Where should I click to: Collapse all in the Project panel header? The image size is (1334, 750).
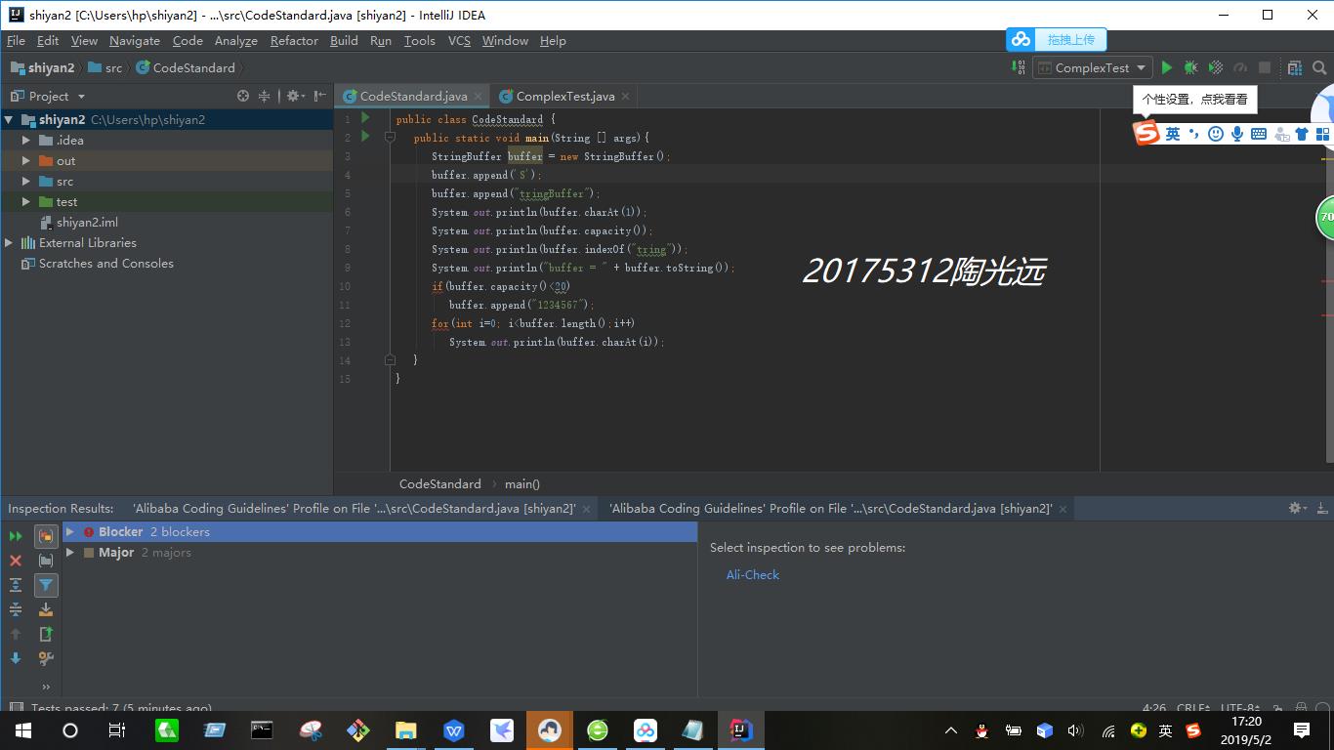(x=264, y=96)
